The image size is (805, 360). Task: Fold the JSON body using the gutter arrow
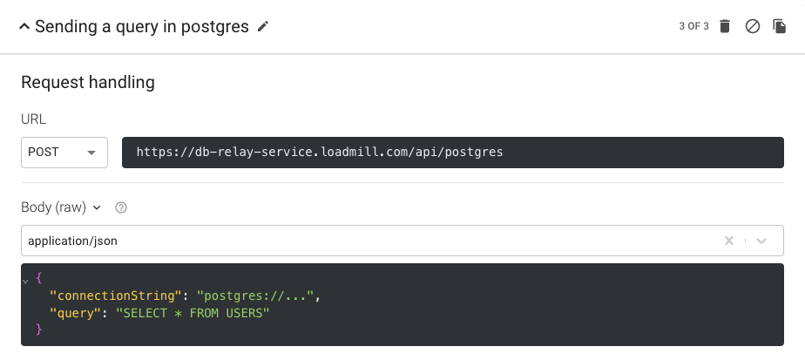(25, 279)
